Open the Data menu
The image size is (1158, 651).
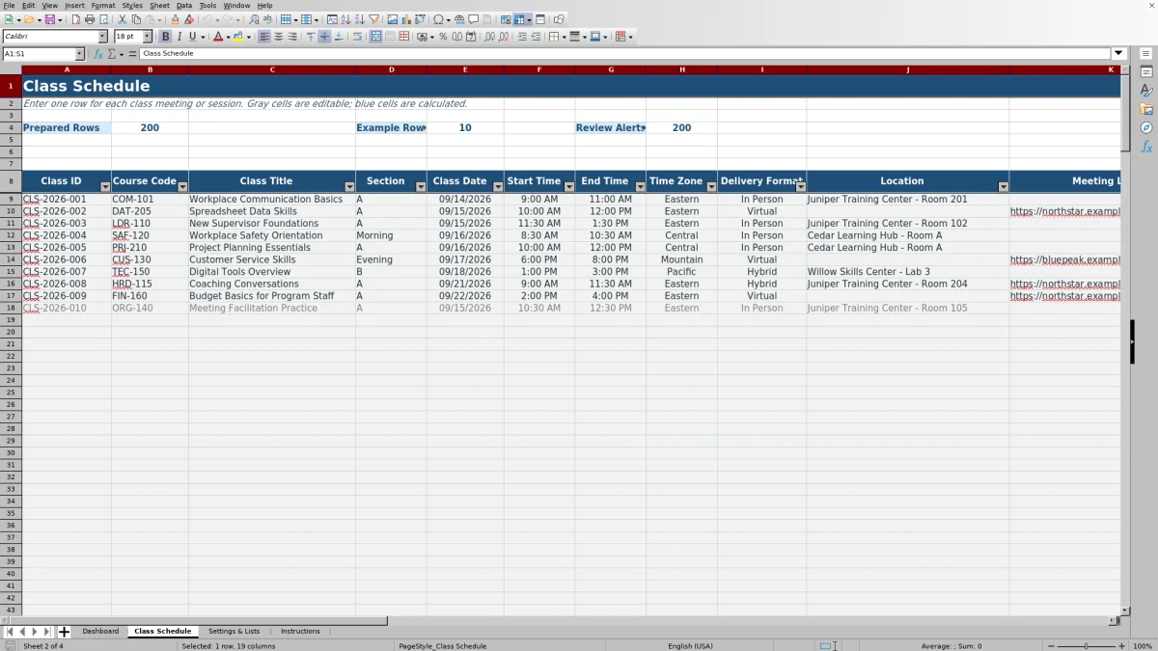click(184, 6)
